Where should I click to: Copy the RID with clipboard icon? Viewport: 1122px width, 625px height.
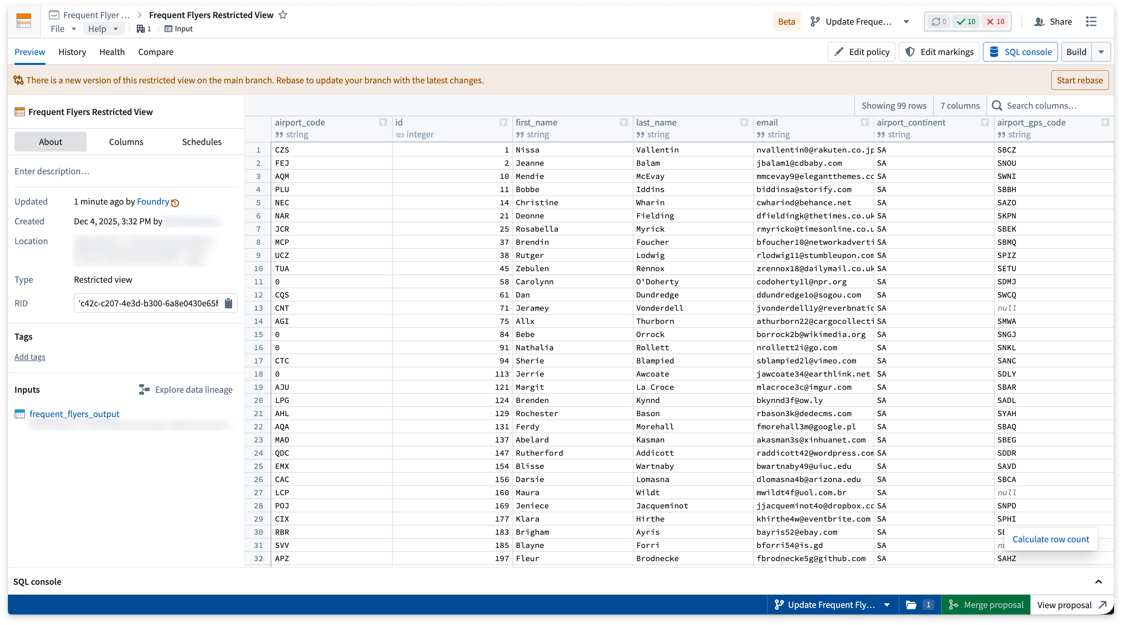pos(228,303)
